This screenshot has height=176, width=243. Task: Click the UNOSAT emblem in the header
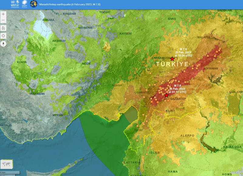click(x=24, y=4)
